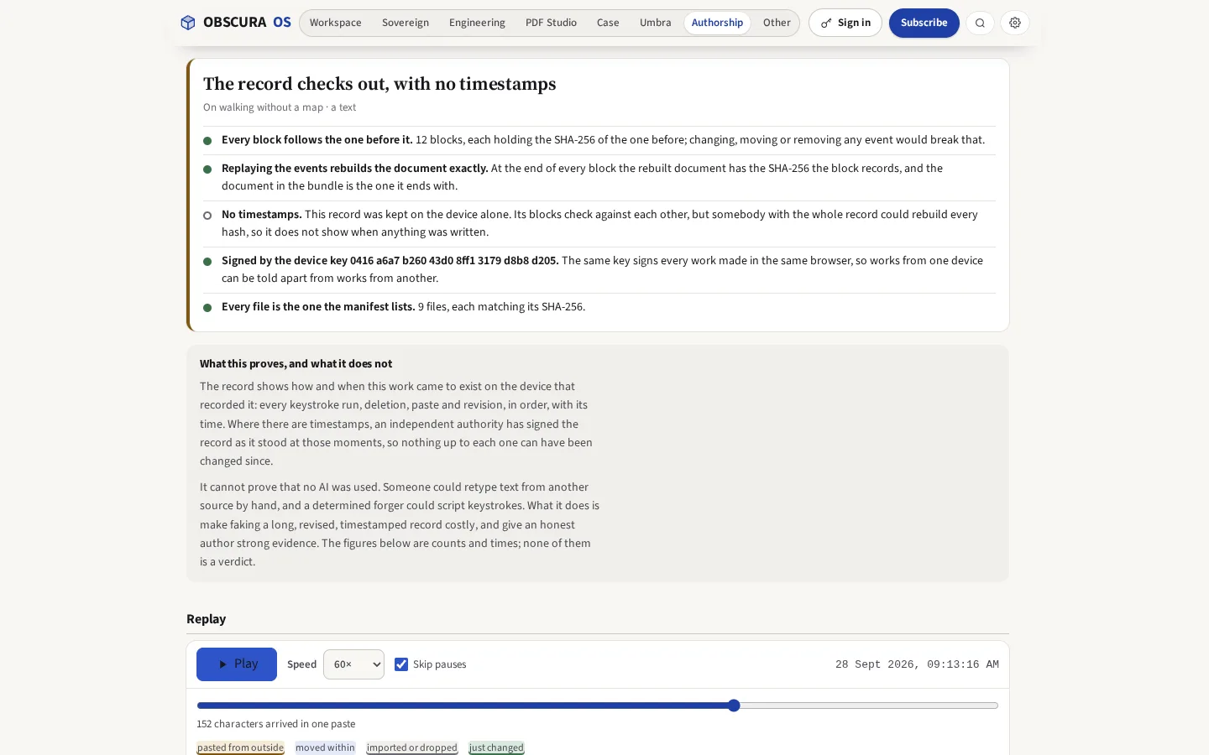Click the green dot beside 'Replaying the events'
Viewport: 1209px width, 755px height.
tap(207, 169)
